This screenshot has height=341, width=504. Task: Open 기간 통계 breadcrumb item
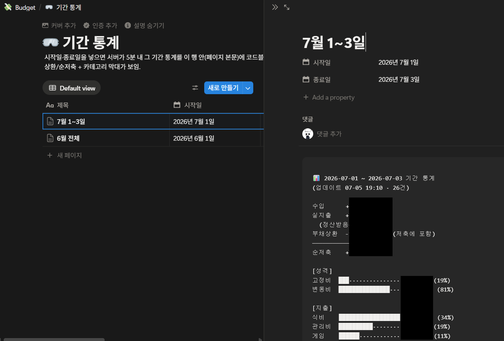63,7
